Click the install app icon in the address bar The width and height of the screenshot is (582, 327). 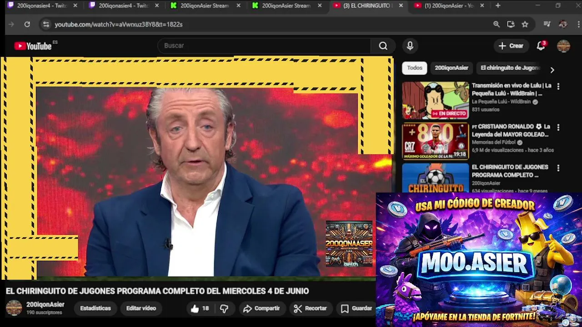(x=511, y=25)
